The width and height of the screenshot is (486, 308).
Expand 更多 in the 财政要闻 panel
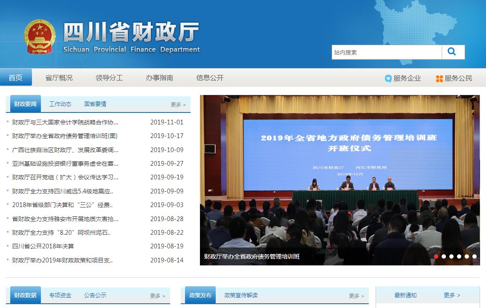pyautogui.click(x=178, y=104)
